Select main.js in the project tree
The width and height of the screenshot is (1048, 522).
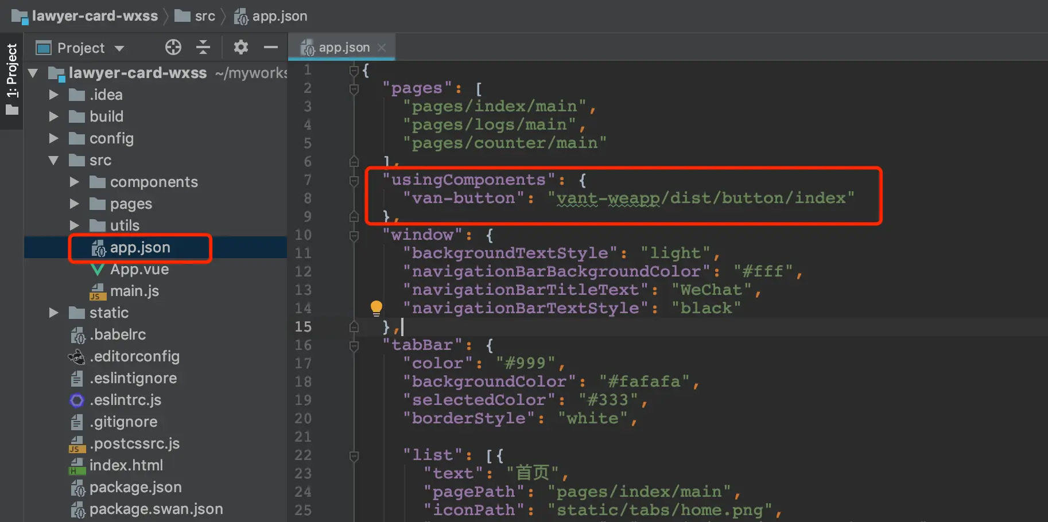click(x=134, y=291)
